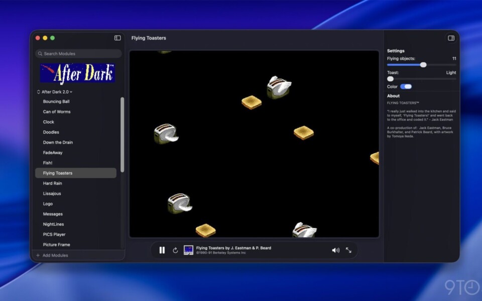Click the Flying Toasters title in header
The width and height of the screenshot is (482, 301).
click(149, 38)
